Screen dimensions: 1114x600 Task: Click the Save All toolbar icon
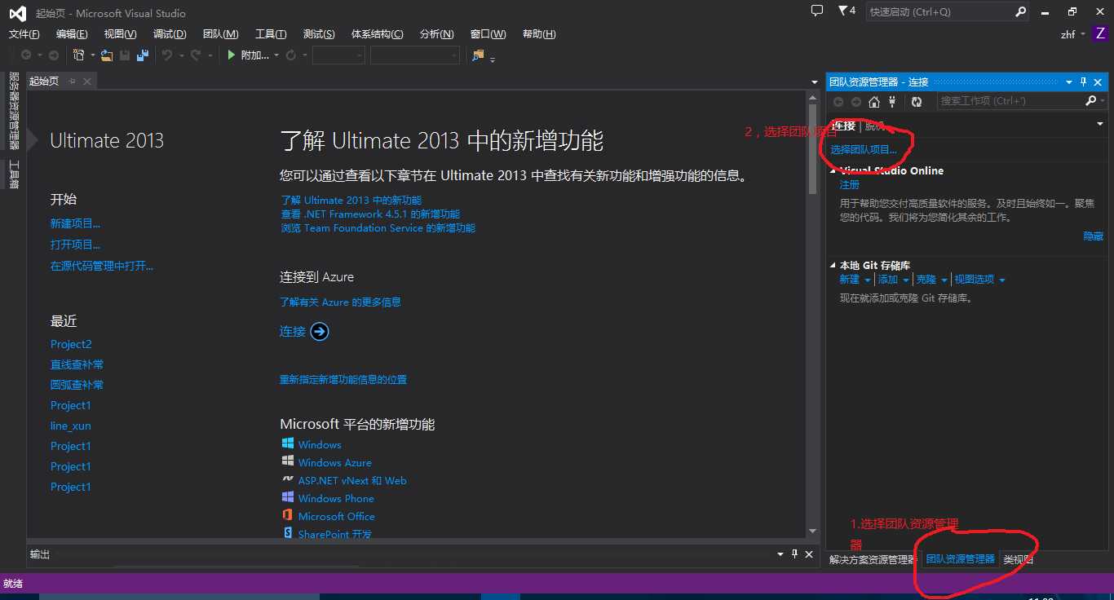[143, 55]
